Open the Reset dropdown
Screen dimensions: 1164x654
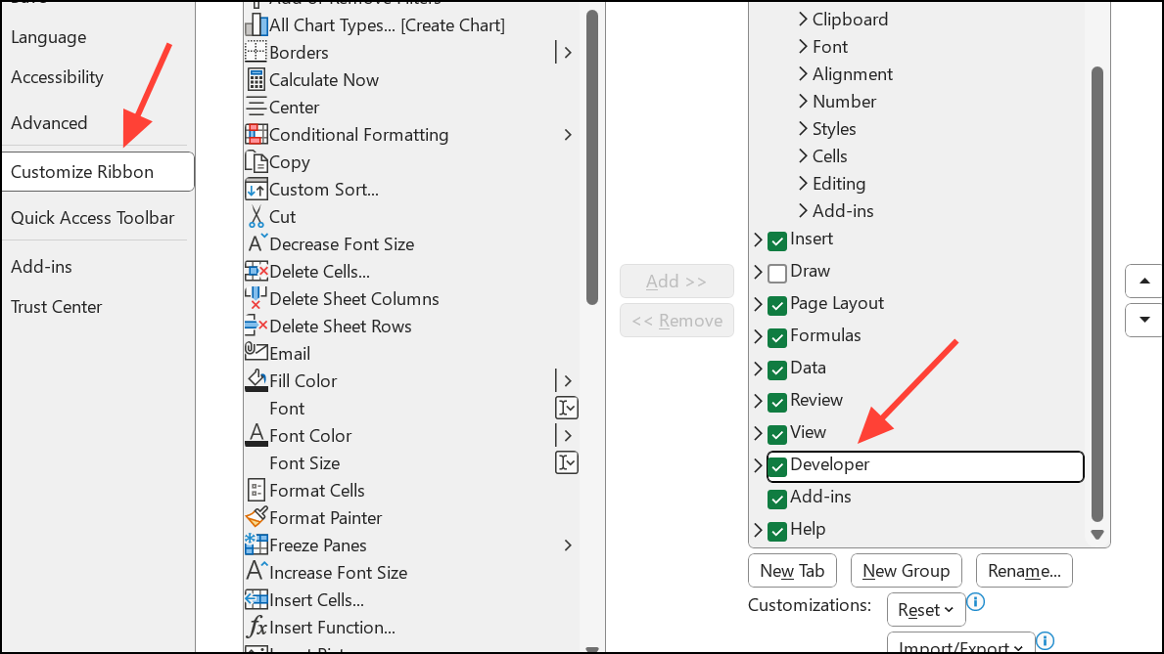pos(925,609)
